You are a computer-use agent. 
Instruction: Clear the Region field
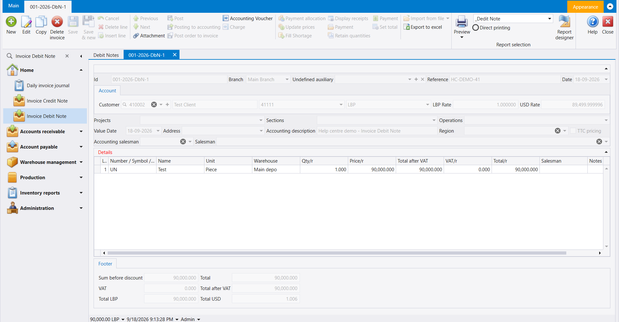pos(558,131)
